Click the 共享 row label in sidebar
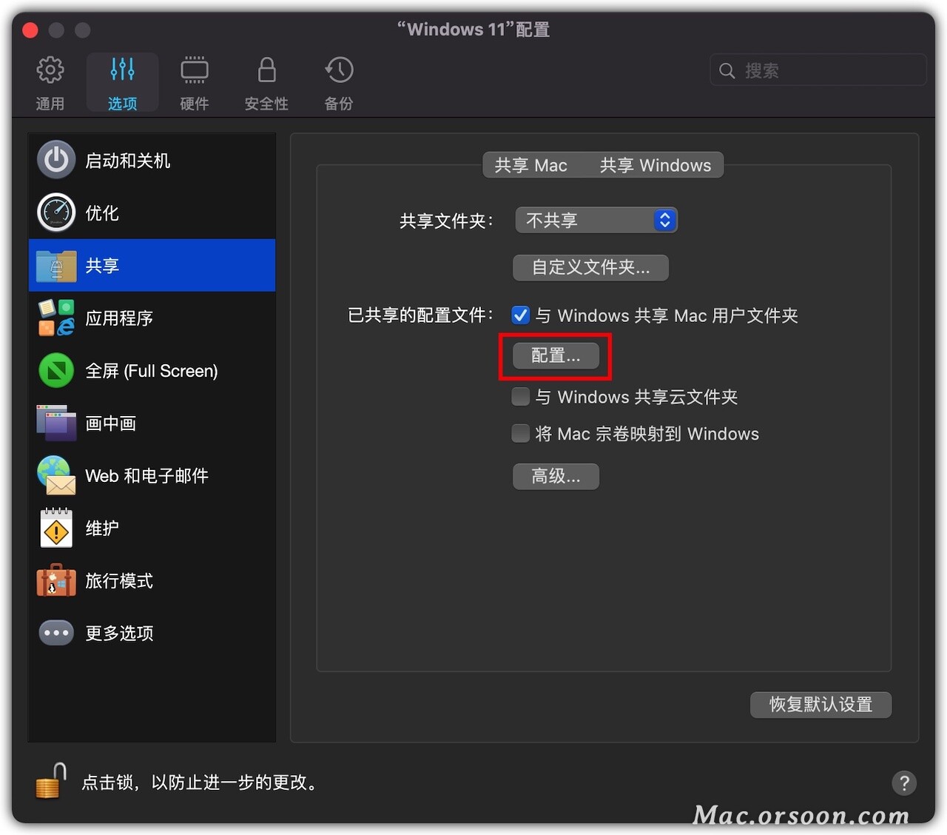The image size is (947, 835). (x=102, y=266)
